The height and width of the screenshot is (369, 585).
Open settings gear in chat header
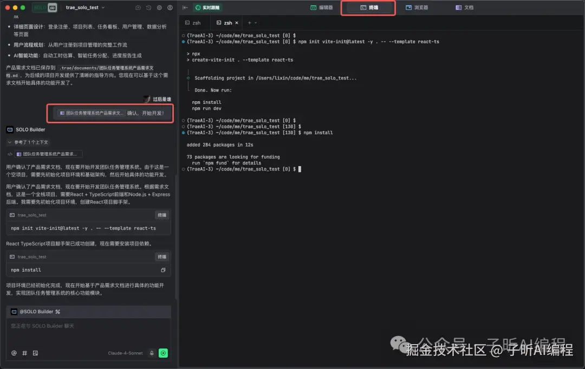pos(159,8)
